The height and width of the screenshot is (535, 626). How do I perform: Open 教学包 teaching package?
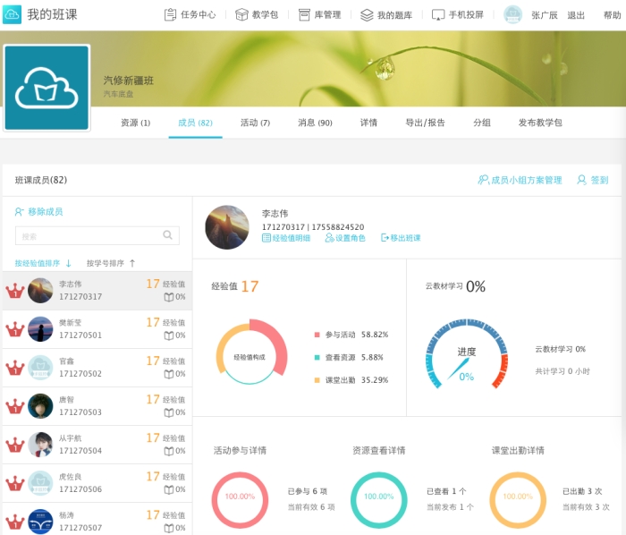click(x=257, y=15)
